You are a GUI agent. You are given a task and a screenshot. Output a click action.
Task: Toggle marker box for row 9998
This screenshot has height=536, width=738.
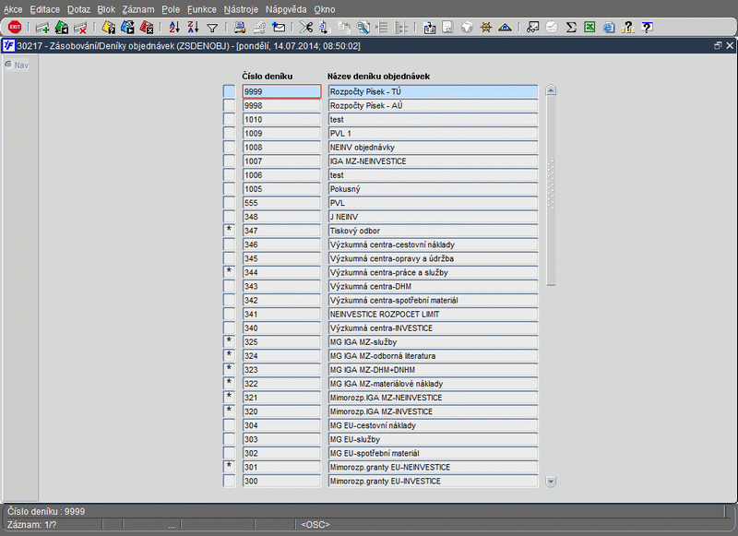[x=229, y=105]
